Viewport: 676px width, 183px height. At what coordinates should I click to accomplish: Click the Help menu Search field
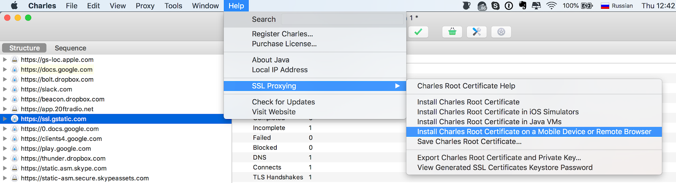click(x=342, y=19)
